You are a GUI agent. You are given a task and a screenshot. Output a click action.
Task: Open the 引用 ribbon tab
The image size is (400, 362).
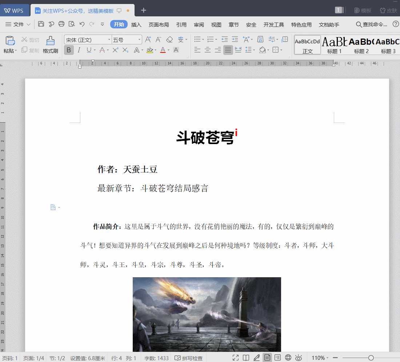tap(181, 24)
